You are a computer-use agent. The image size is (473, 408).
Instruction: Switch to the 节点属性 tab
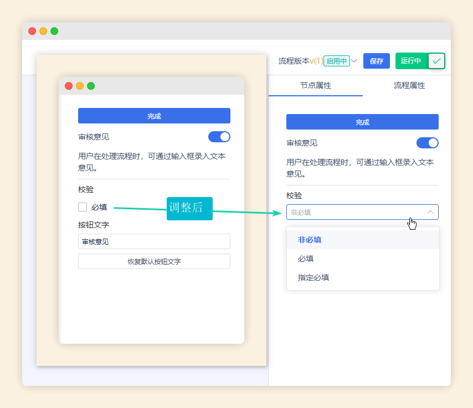tap(316, 85)
